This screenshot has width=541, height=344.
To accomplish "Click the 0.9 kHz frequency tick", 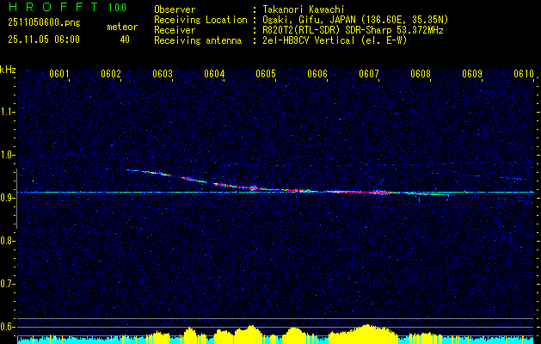I will (x=8, y=197).
